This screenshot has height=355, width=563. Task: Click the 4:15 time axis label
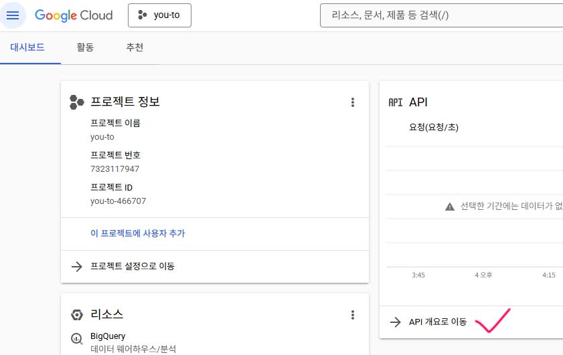pos(549,275)
